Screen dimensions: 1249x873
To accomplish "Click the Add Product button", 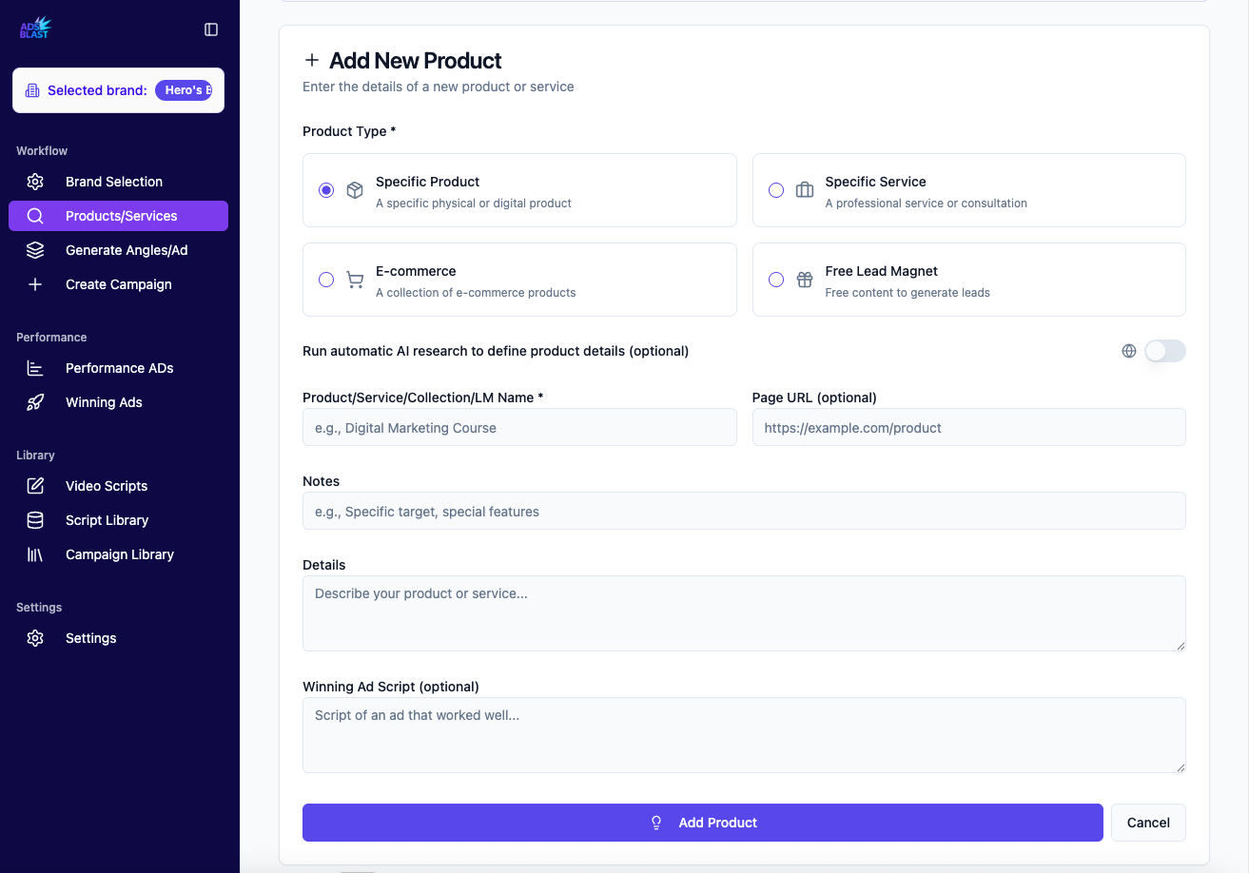I will tap(702, 823).
